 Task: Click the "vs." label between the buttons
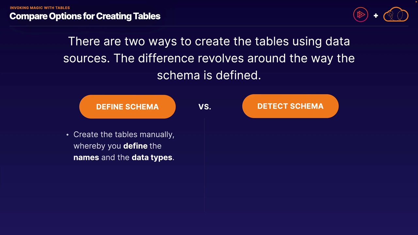click(x=205, y=107)
